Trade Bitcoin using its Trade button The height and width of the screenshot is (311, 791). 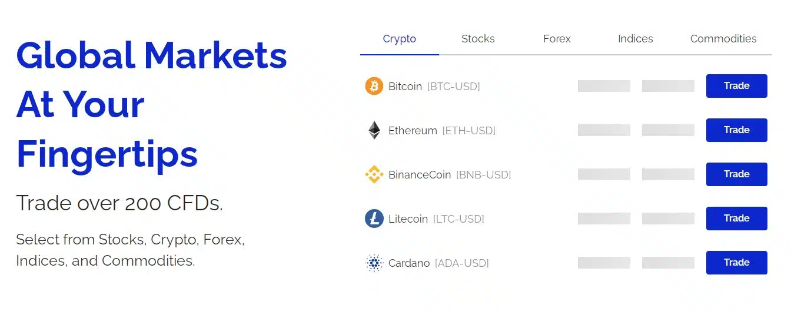[x=737, y=86]
